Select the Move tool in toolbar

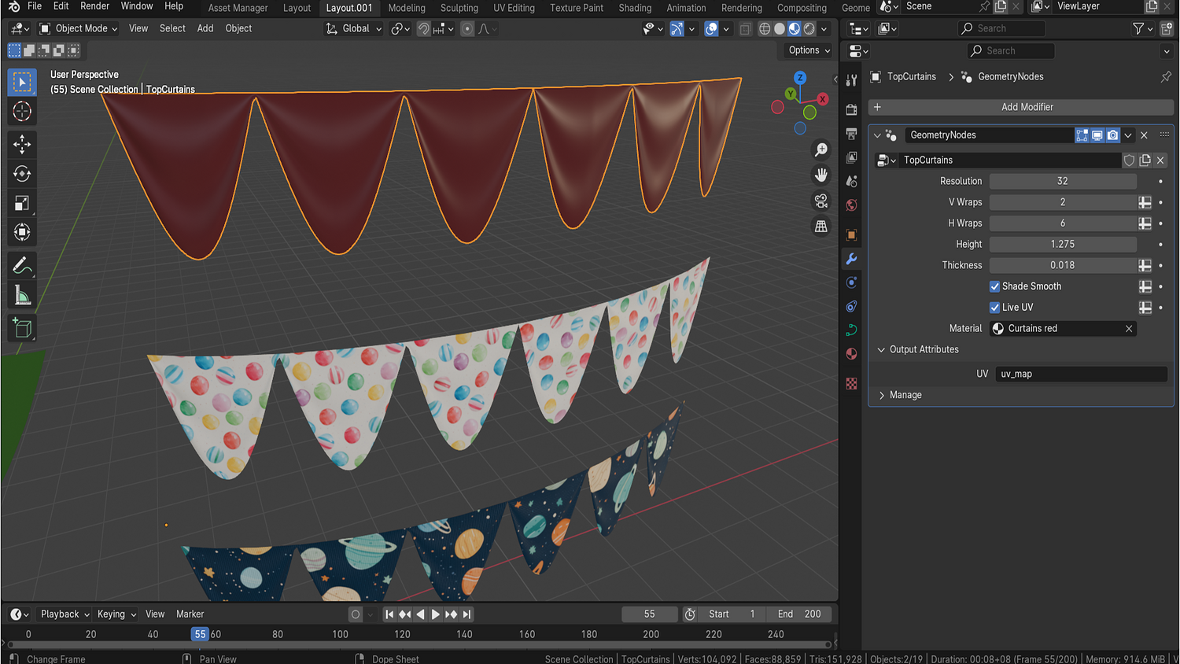22,144
